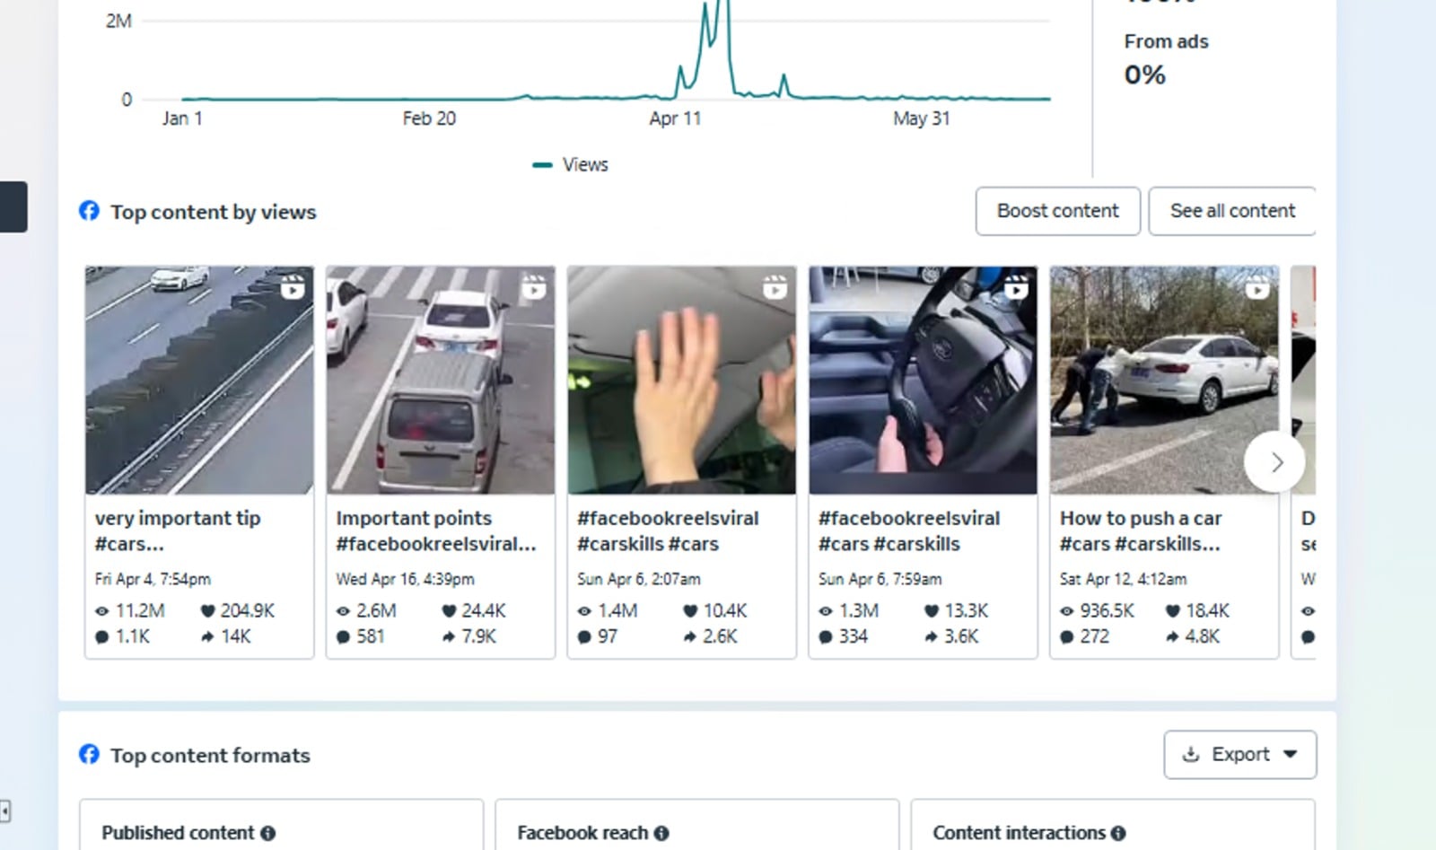Open the 'Important points' reel title
The width and height of the screenshot is (1436, 850).
click(x=414, y=518)
